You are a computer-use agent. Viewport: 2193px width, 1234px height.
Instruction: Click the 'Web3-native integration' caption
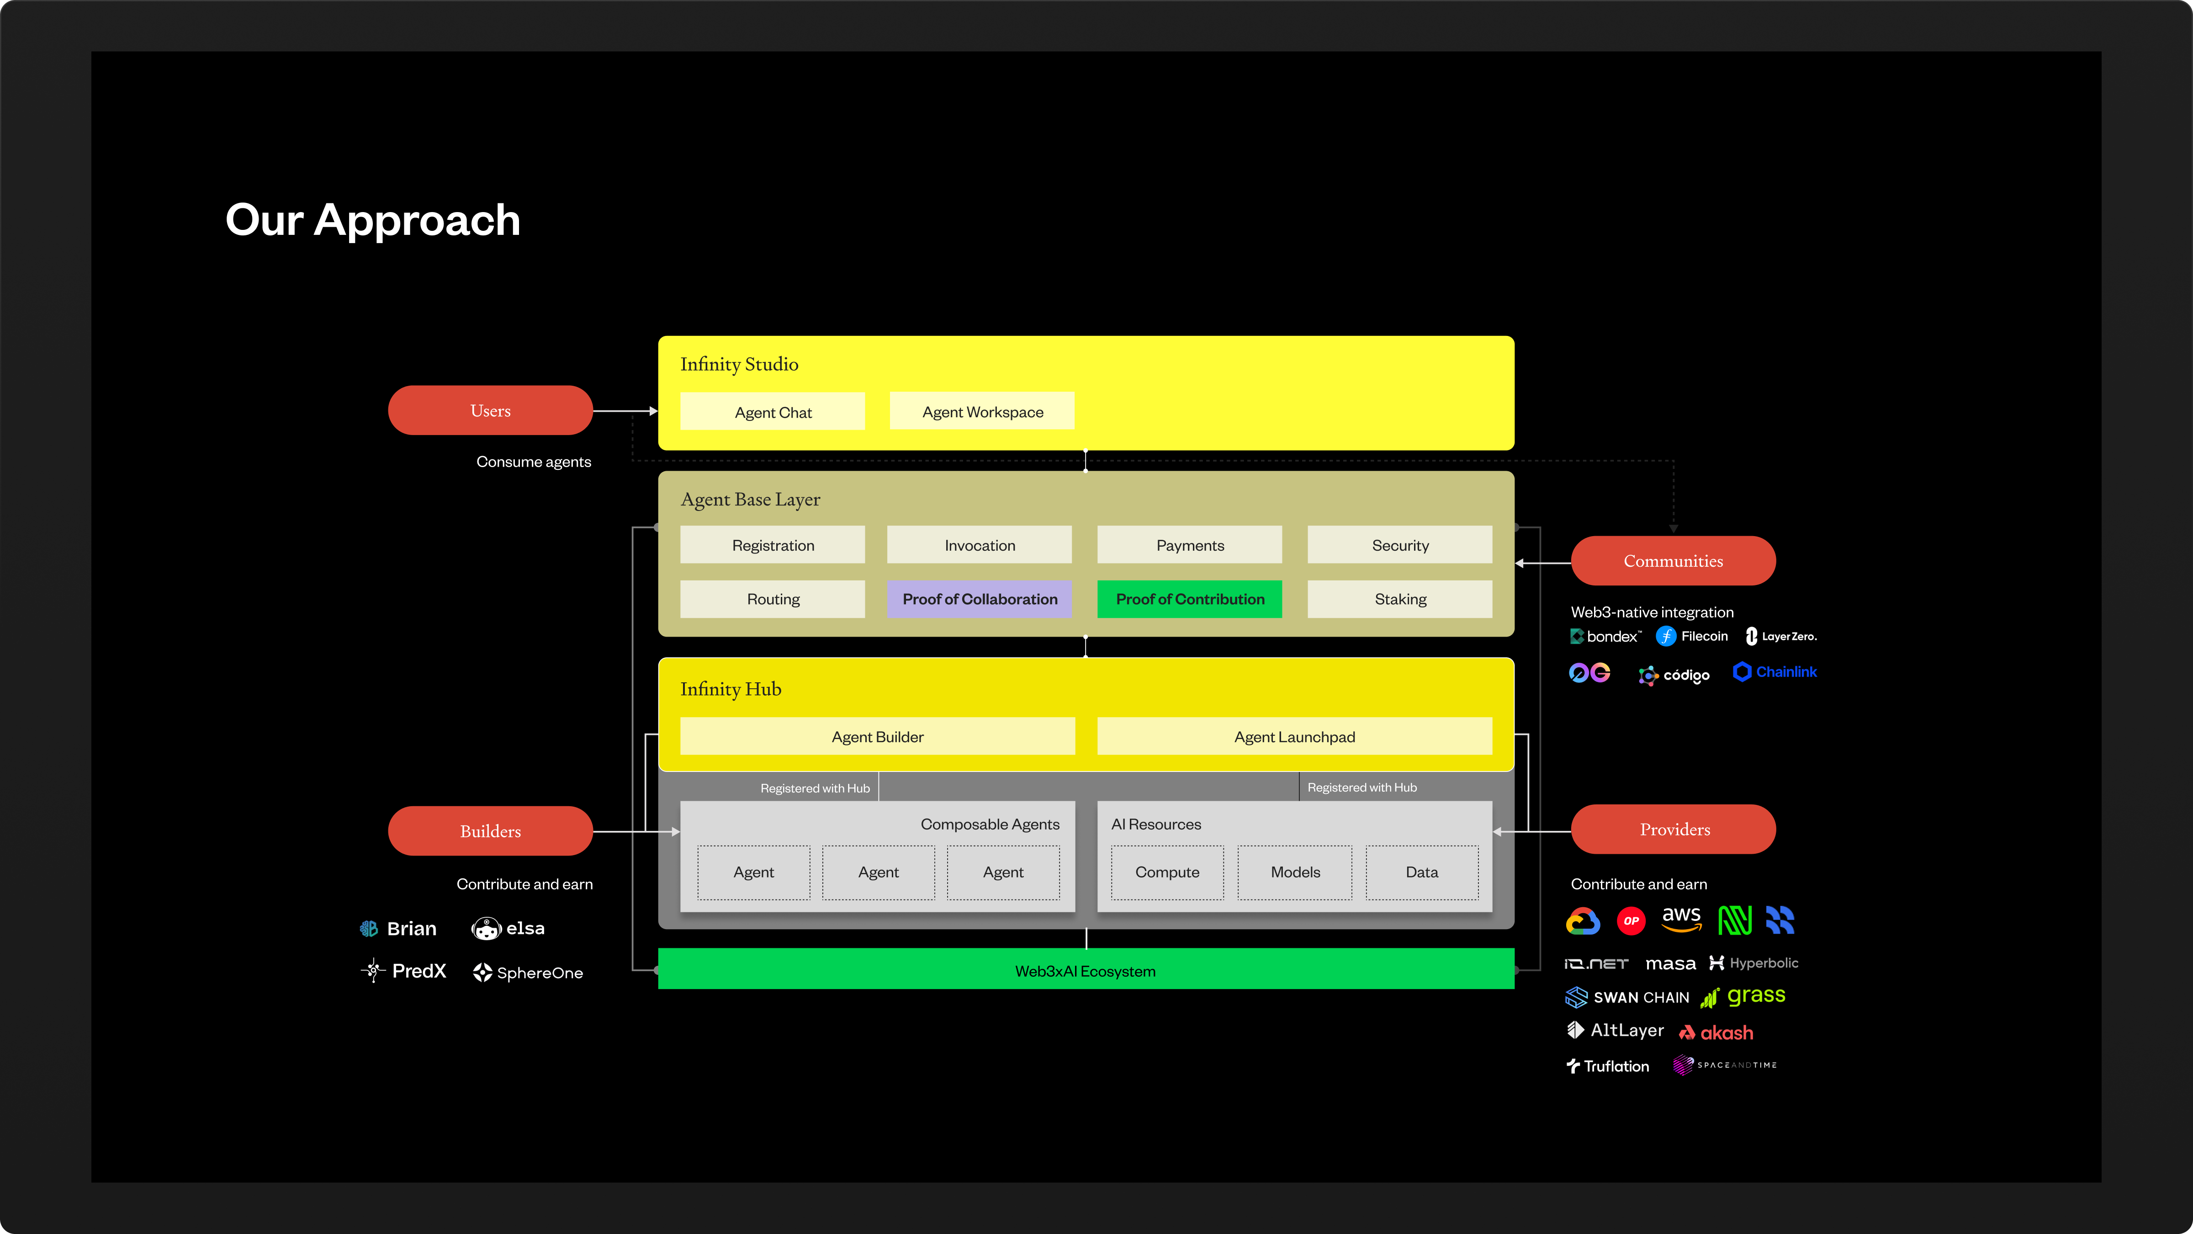(x=1652, y=612)
